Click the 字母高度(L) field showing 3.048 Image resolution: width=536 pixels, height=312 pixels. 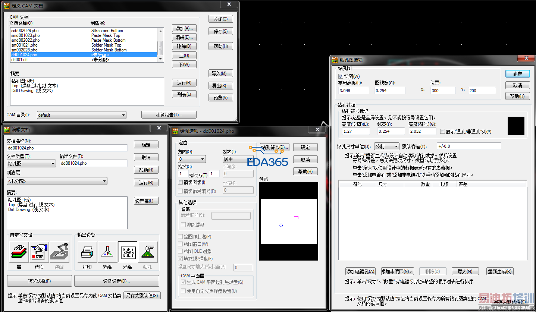coord(354,91)
